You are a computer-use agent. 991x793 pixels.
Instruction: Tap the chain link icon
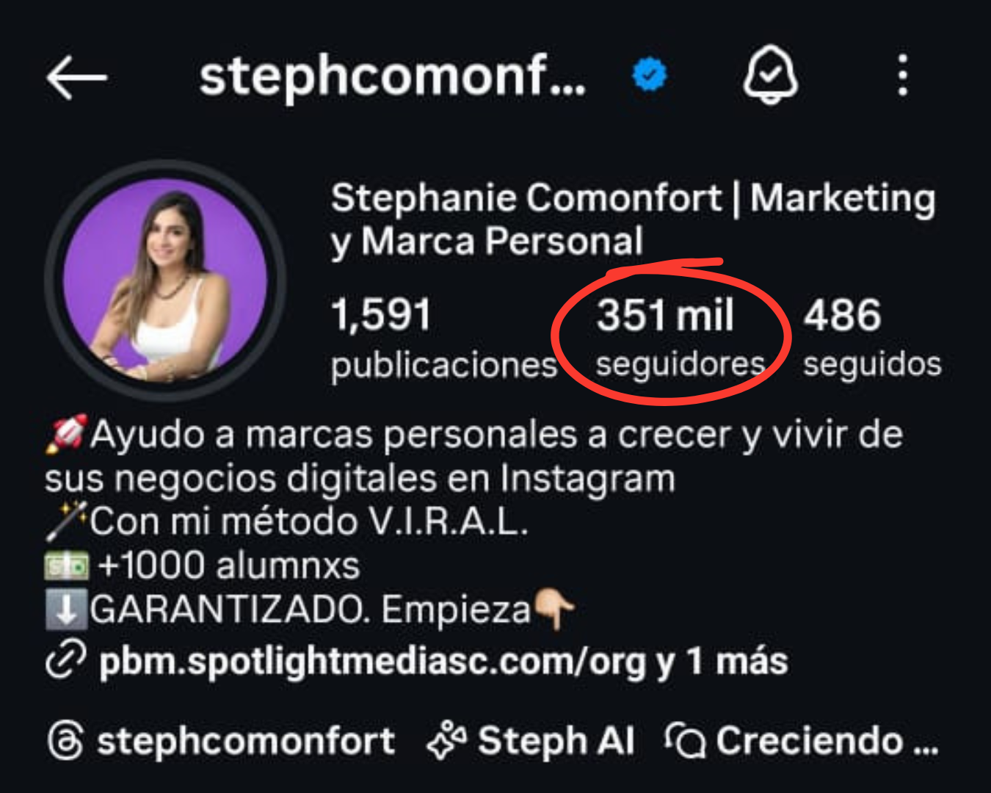tap(66, 659)
